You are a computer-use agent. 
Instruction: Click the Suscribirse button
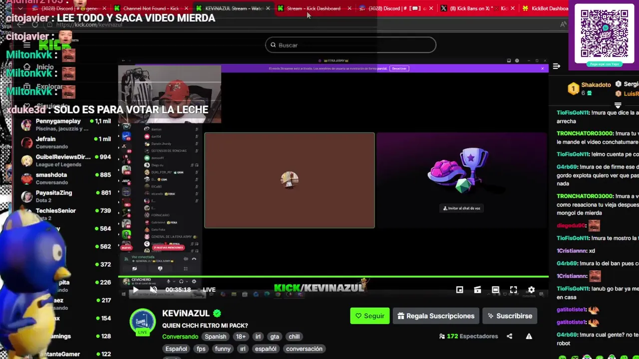tap(510, 316)
